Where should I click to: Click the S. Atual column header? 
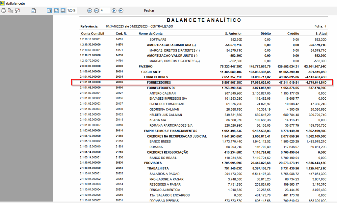click(x=321, y=34)
